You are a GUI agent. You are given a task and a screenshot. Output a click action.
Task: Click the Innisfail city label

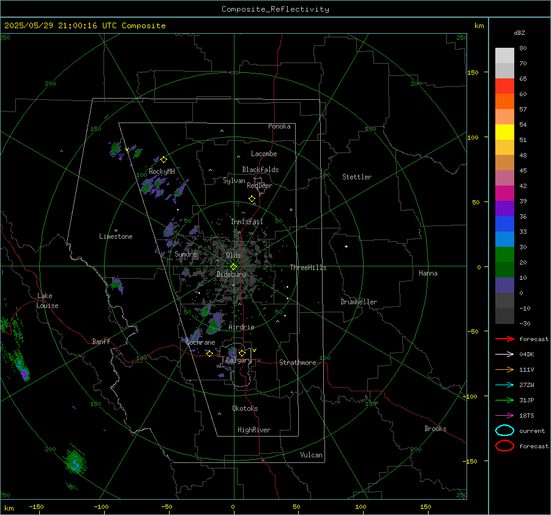click(x=247, y=222)
